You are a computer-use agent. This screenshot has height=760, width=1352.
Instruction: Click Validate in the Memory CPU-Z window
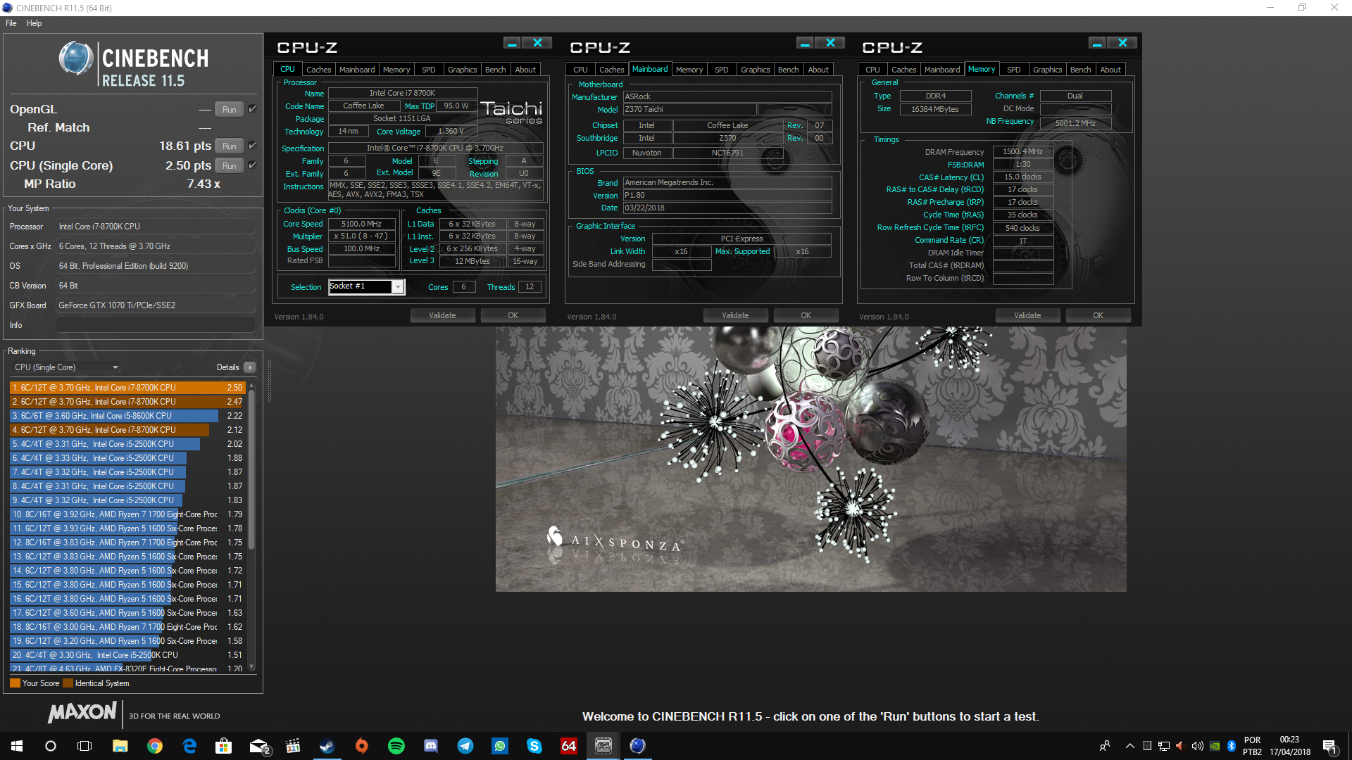[1027, 315]
